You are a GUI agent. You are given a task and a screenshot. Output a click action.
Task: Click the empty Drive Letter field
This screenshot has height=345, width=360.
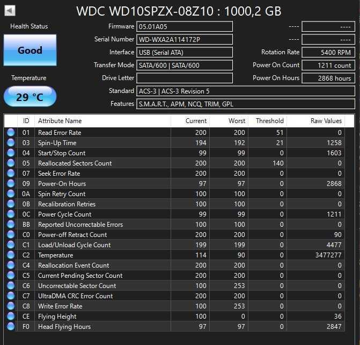click(185, 78)
